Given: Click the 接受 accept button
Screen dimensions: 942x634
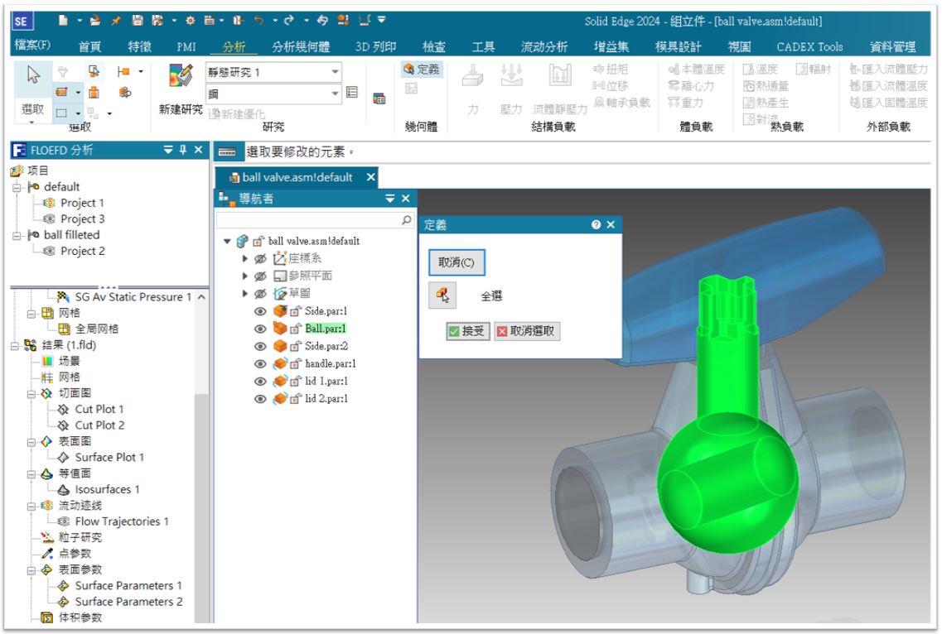Looking at the screenshot, I should coord(468,331).
